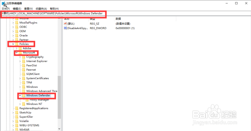Click the tree scrollbar down arrow
This screenshot has width=251, height=131.
(59, 129)
